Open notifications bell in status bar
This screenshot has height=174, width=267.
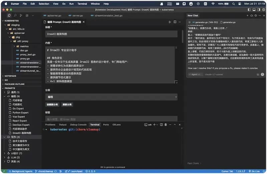[x=264, y=171]
